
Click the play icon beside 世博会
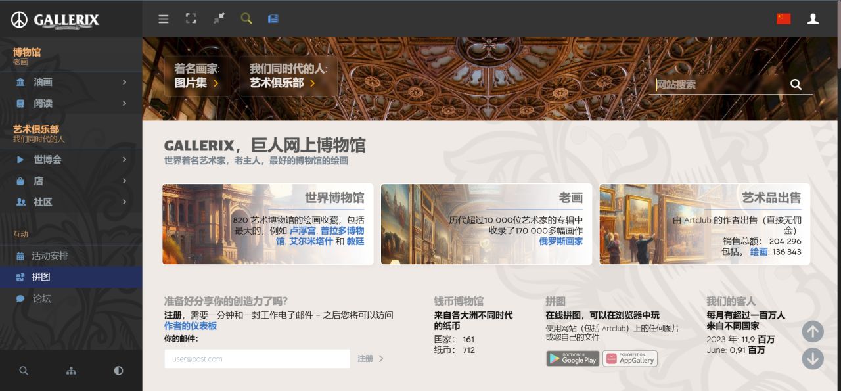pyautogui.click(x=20, y=160)
